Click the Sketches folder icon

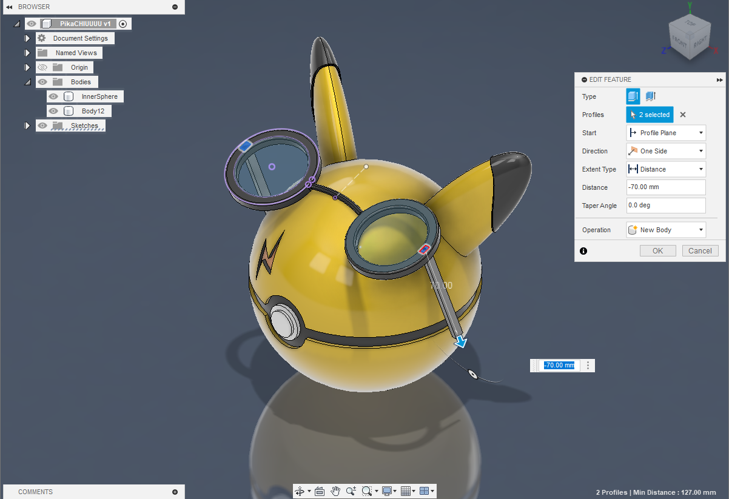click(58, 126)
